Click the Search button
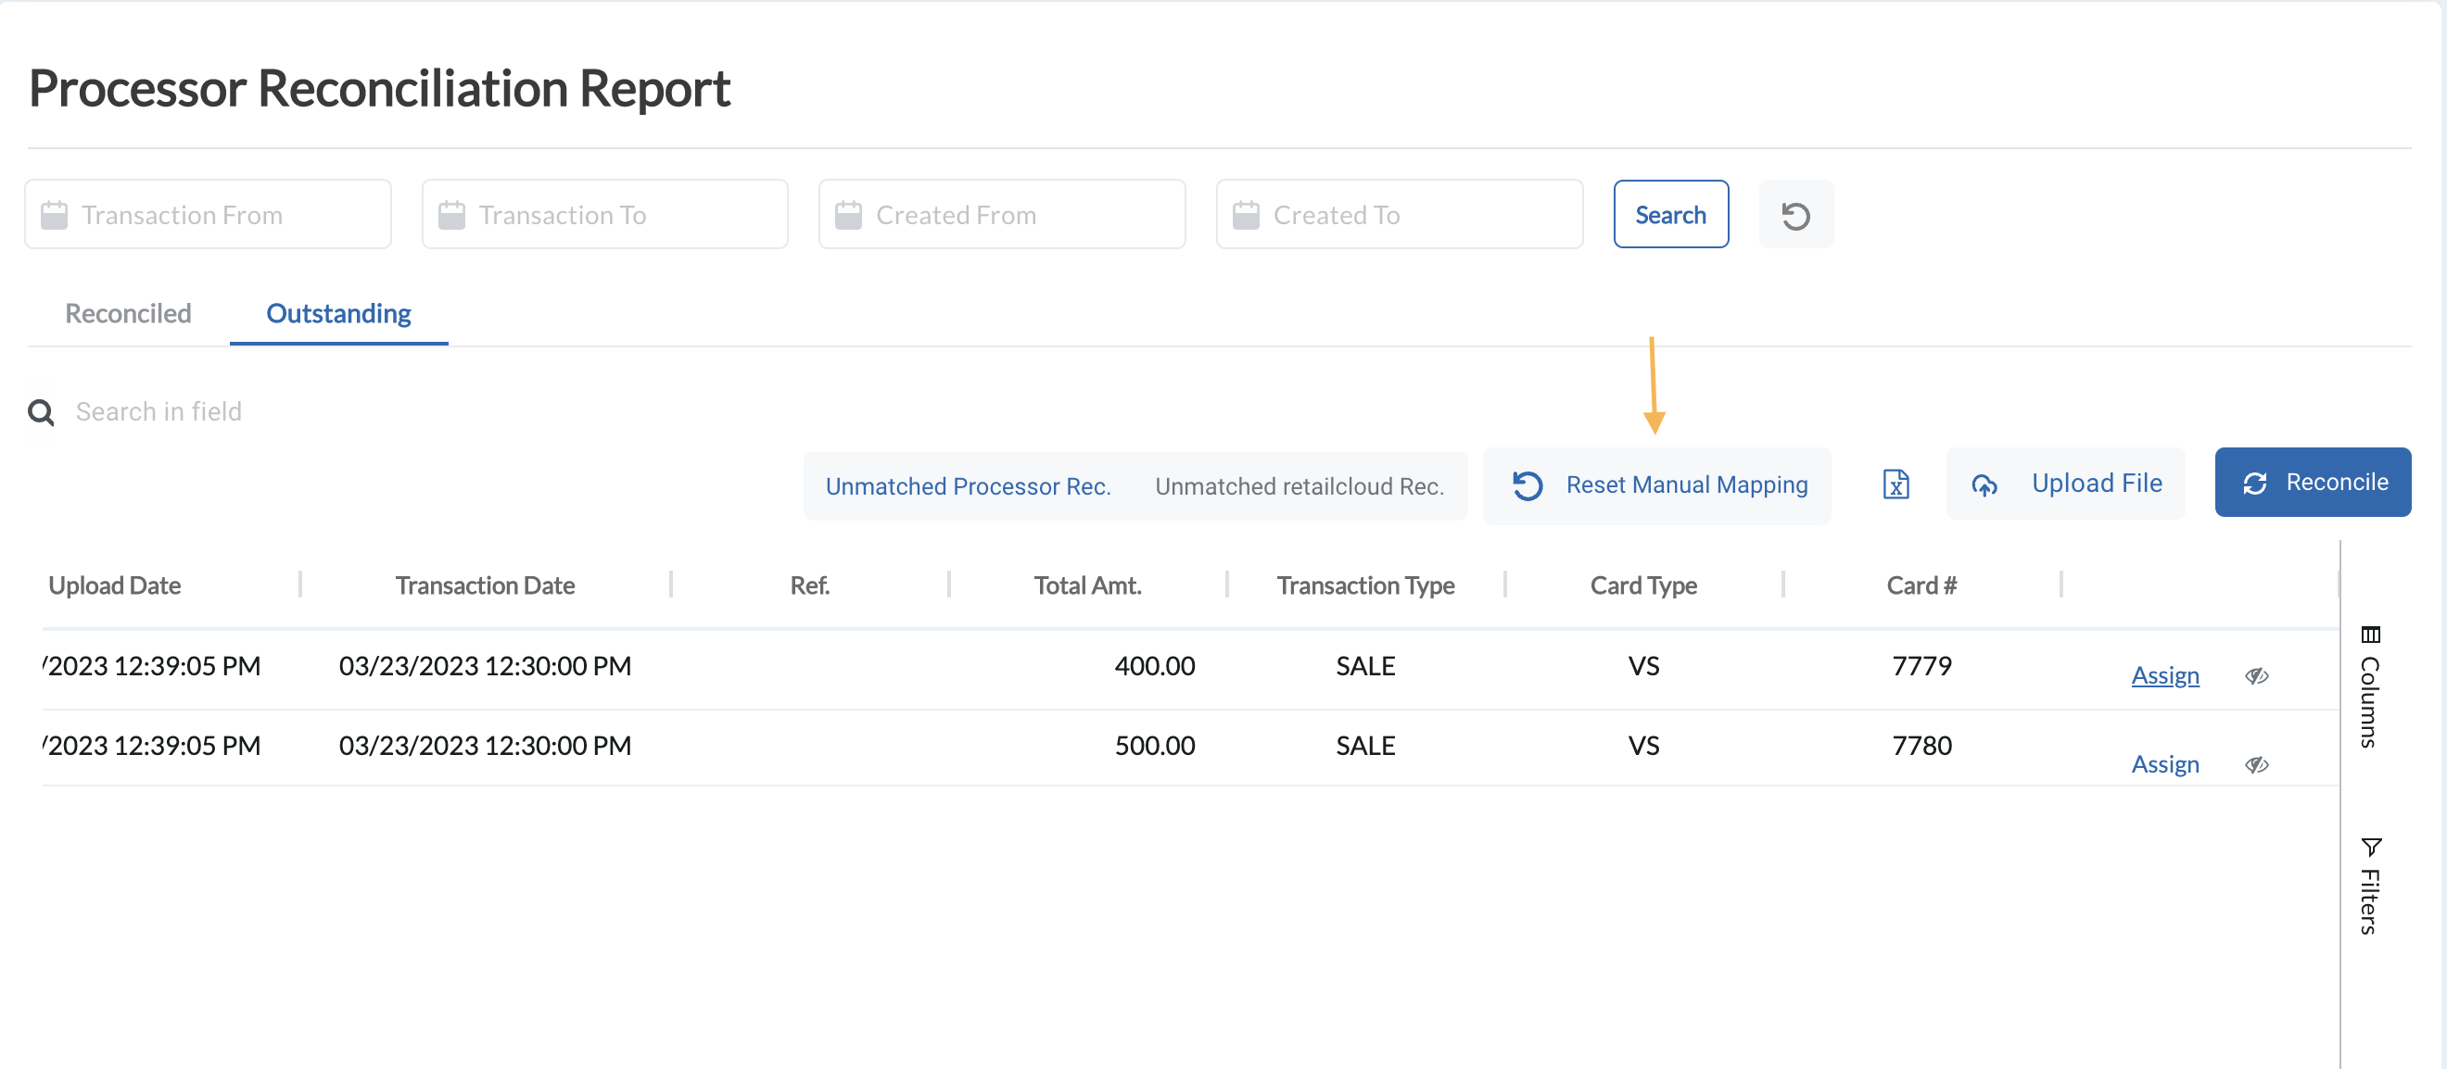 [1671, 215]
